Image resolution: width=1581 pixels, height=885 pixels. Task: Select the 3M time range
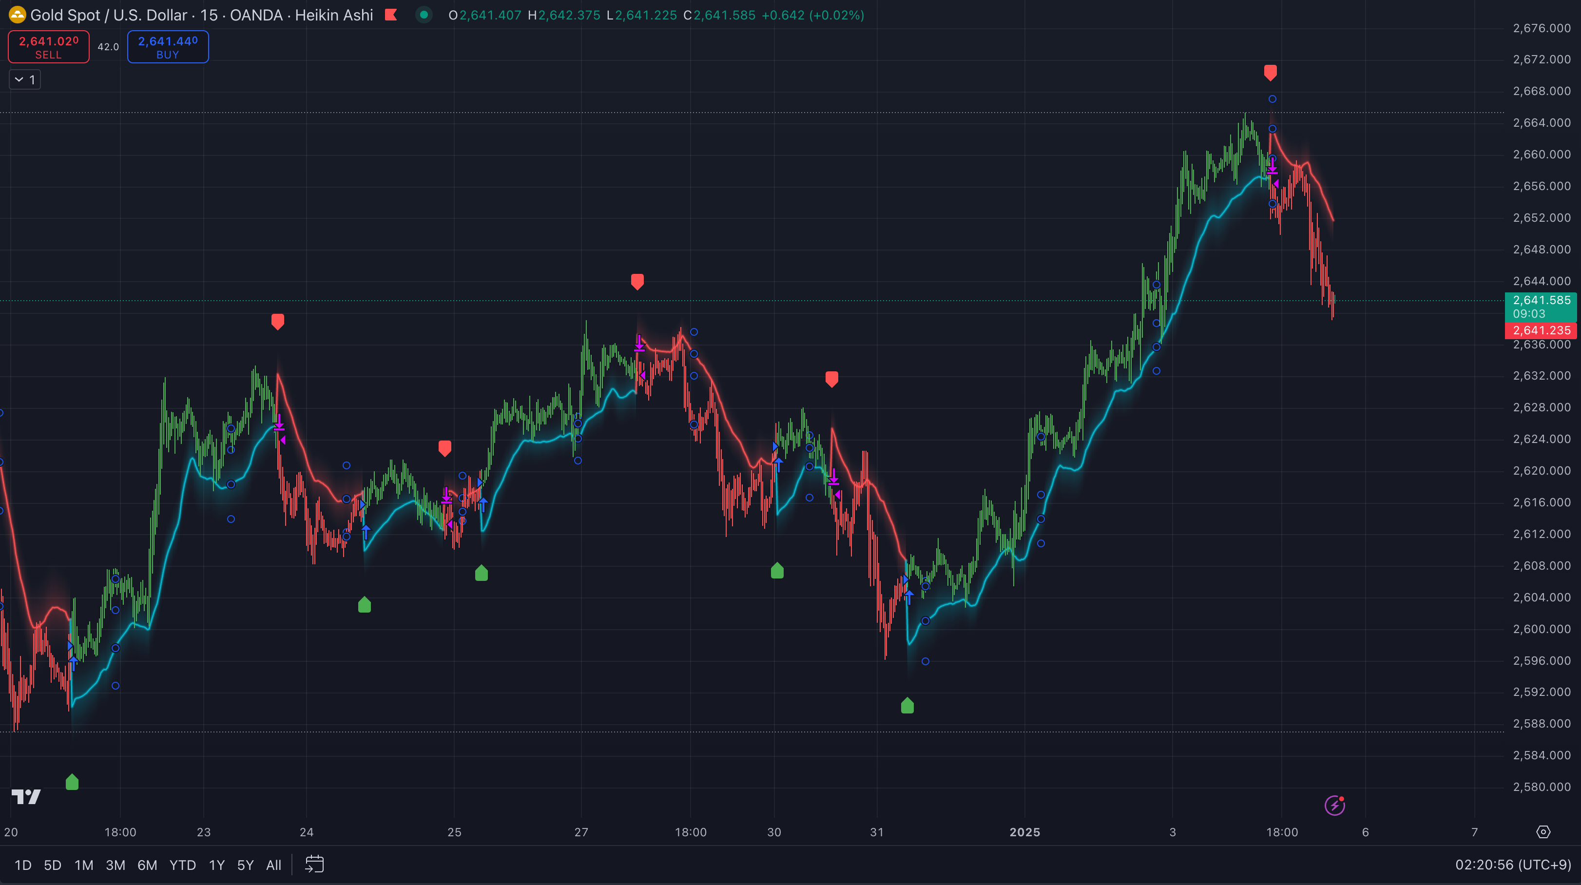116,865
